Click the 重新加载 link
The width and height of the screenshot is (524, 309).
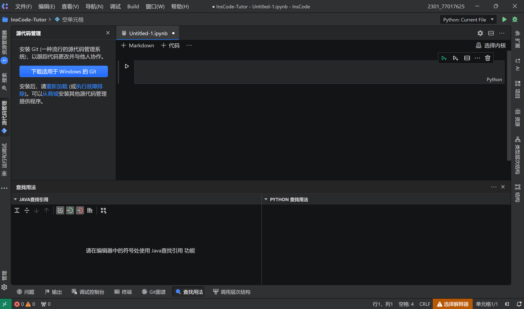click(57, 87)
